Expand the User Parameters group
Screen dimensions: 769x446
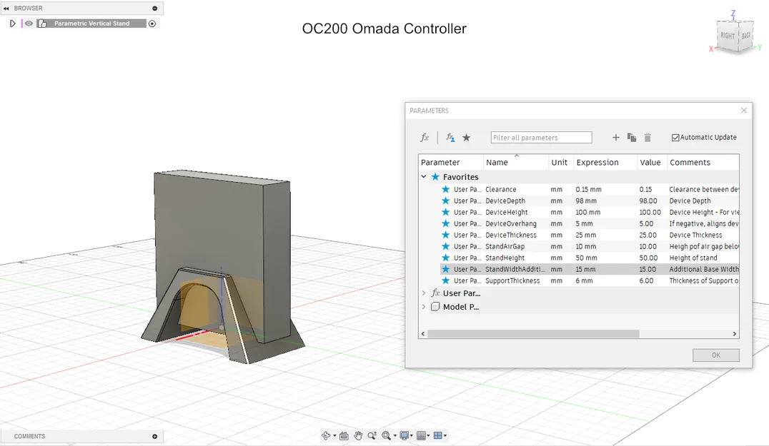(423, 293)
